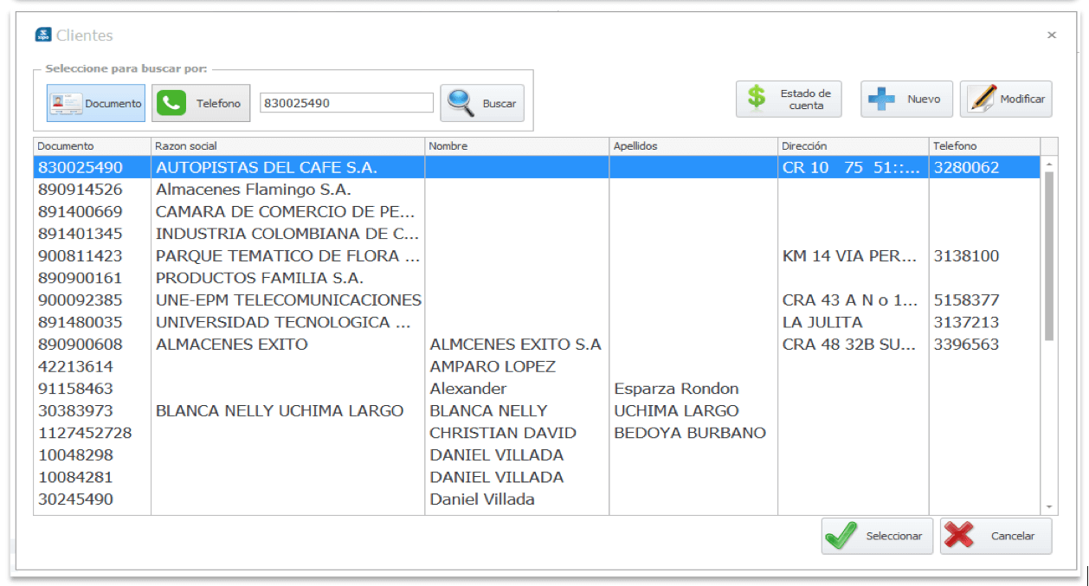Select the Telefono search type button
Image resolution: width=1089 pixels, height=586 pixels.
(201, 103)
